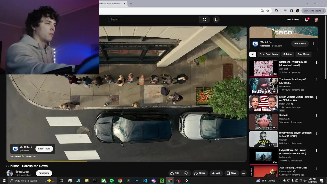Open Scott Lauer channel name link

tap(22, 172)
